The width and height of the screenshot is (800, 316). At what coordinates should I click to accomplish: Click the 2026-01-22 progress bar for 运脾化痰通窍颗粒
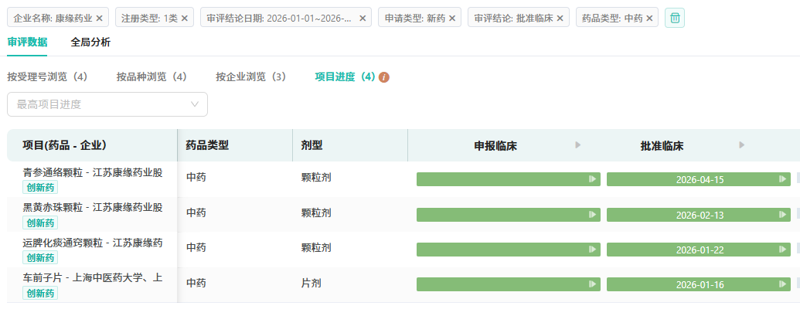click(x=699, y=250)
